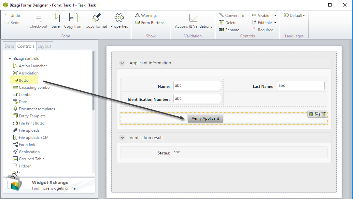This screenshot has height=199, width=353.
Task: Collapse the Bizagi controls tree
Action: coord(10,59)
